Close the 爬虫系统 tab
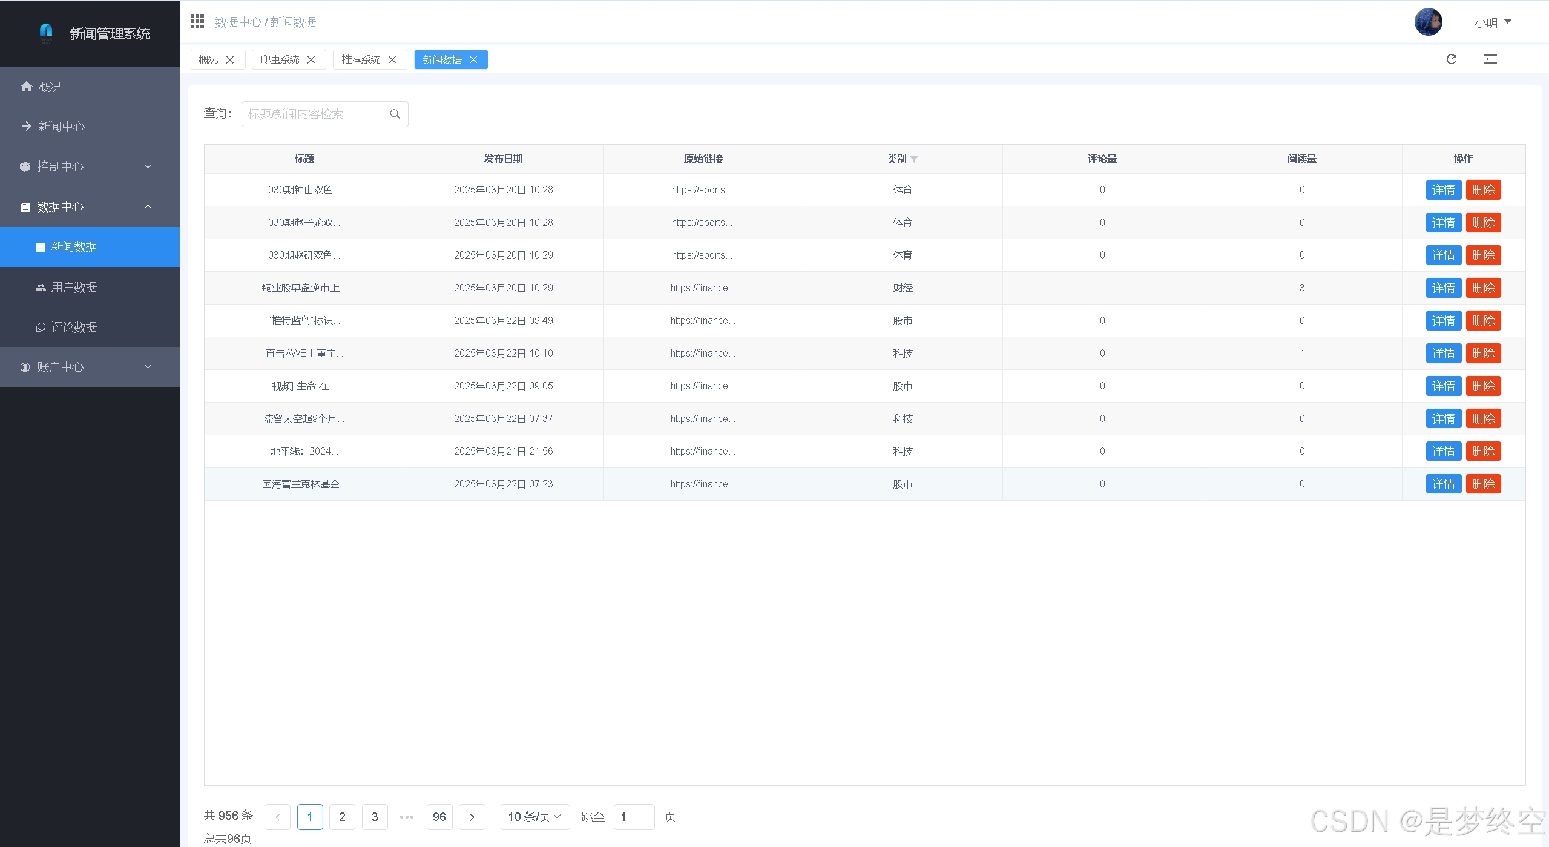This screenshot has height=847, width=1549. coord(311,59)
